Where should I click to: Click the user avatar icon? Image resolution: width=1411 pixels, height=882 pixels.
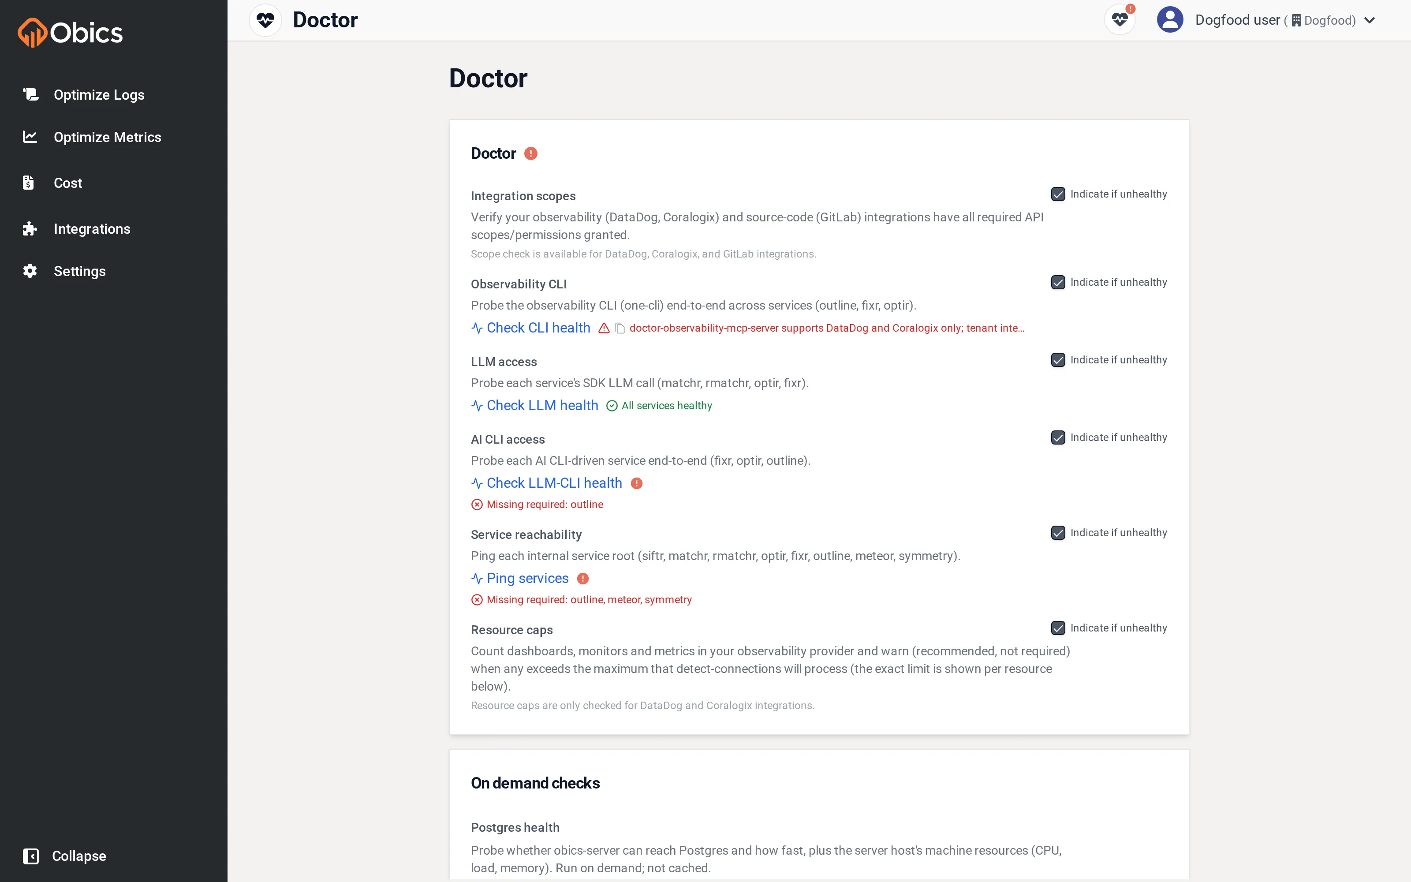pos(1170,20)
